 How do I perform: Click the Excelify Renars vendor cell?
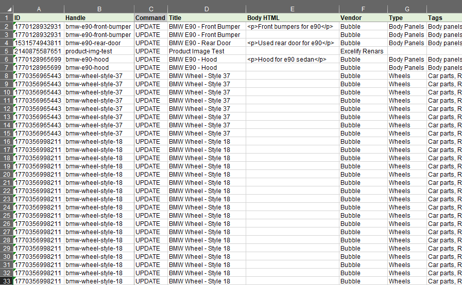363,51
